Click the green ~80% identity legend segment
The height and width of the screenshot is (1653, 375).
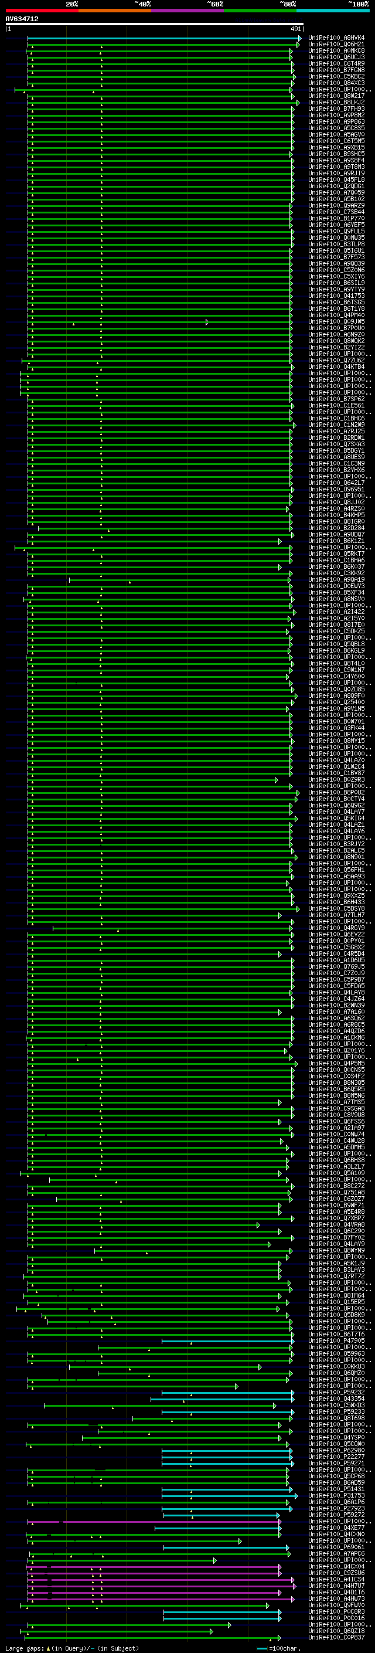pyautogui.click(x=260, y=11)
